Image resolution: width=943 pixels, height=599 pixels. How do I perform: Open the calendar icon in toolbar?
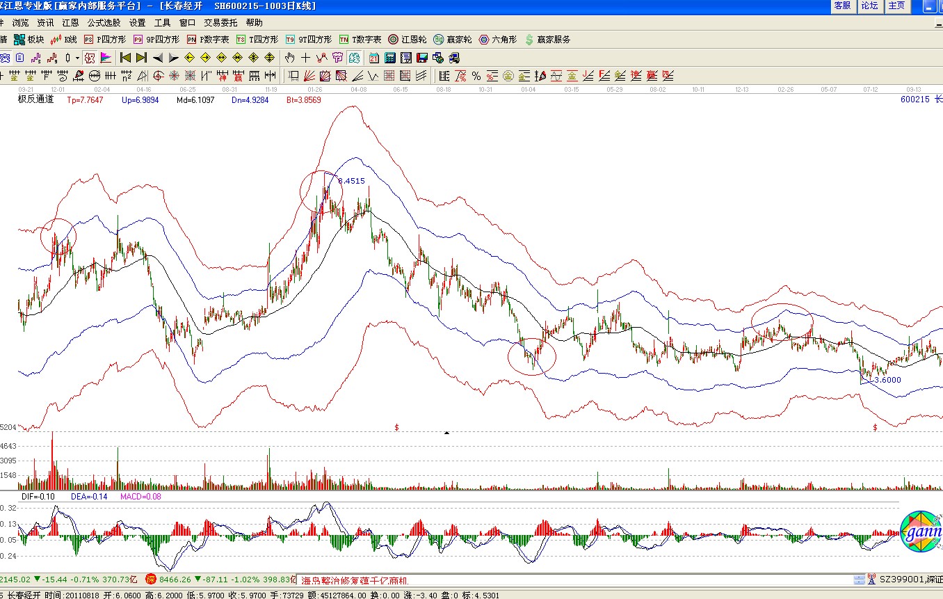pos(373,58)
